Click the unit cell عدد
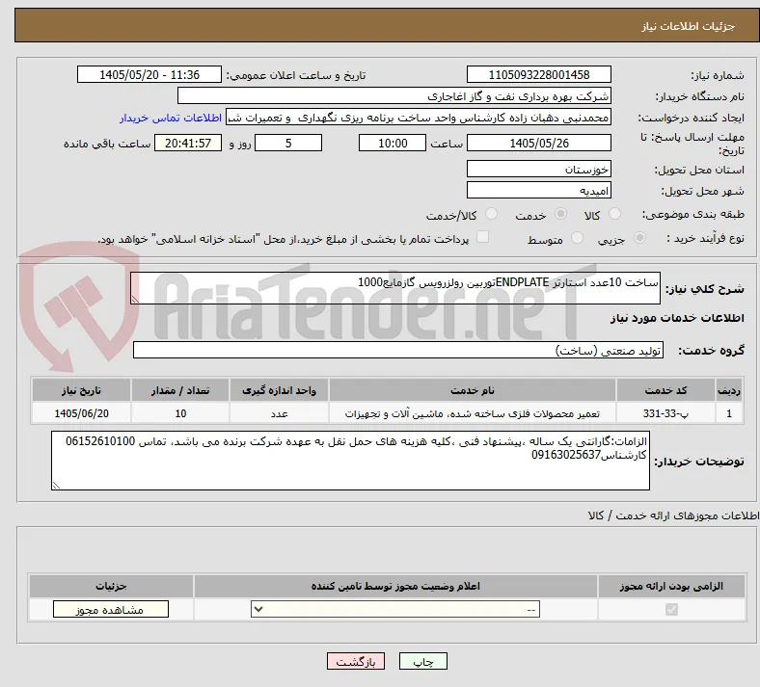Viewport: 760px width, 687px height. point(279,413)
